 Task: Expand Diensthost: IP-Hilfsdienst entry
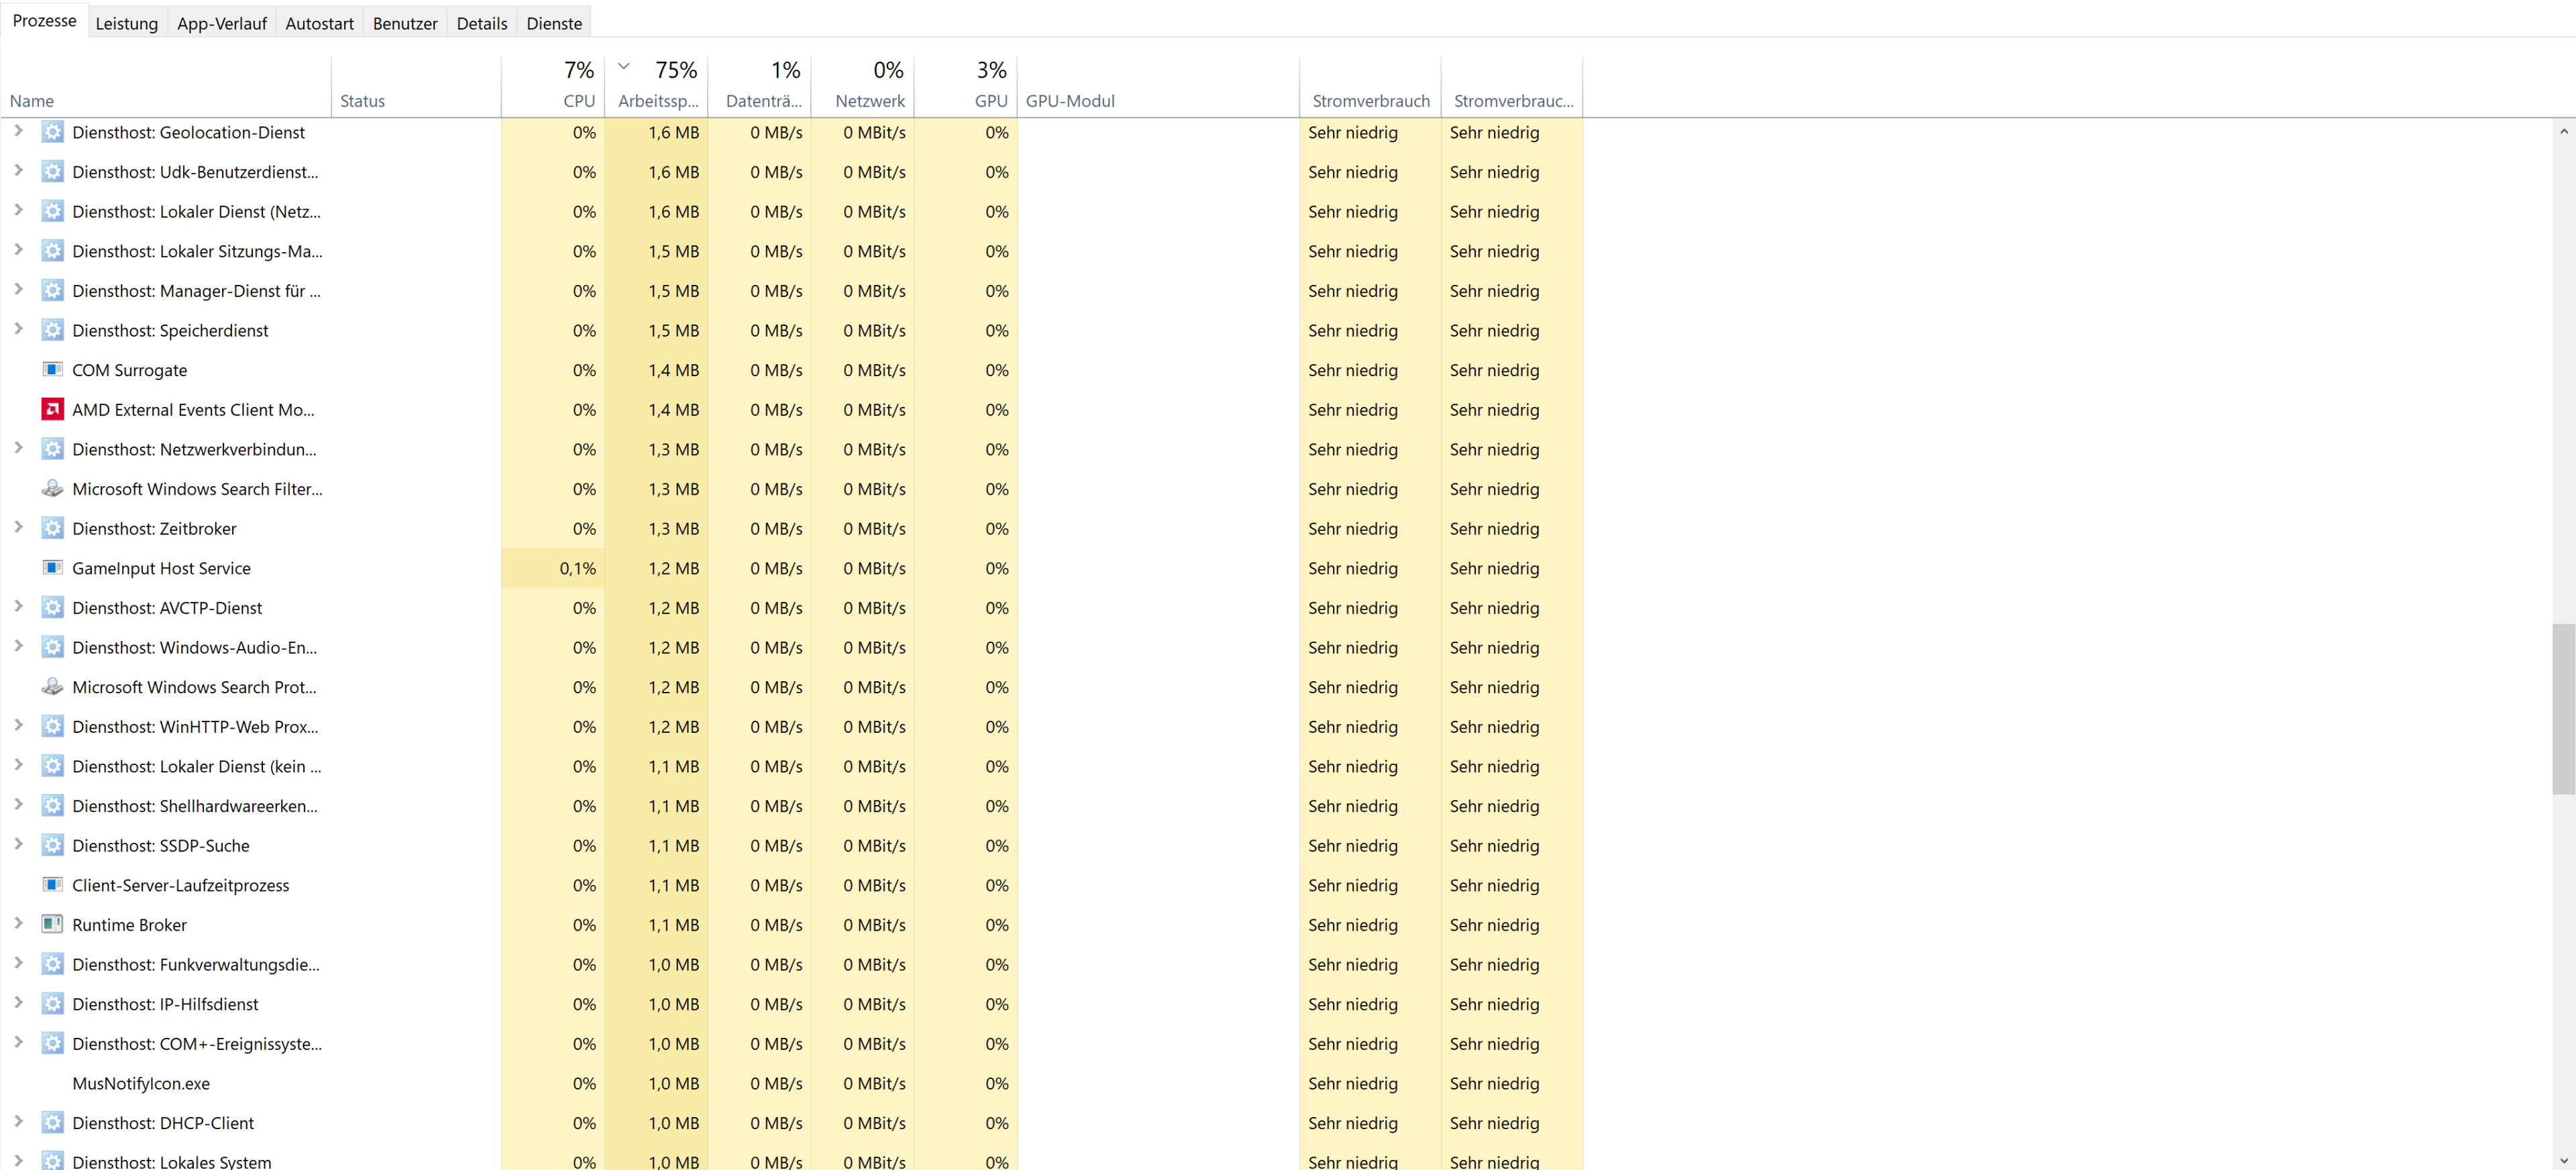pyautogui.click(x=18, y=1002)
